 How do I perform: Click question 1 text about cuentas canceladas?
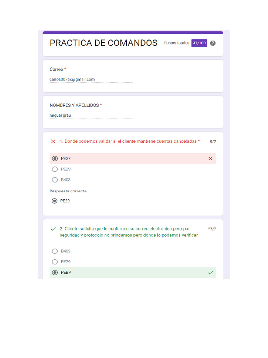pos(128,141)
